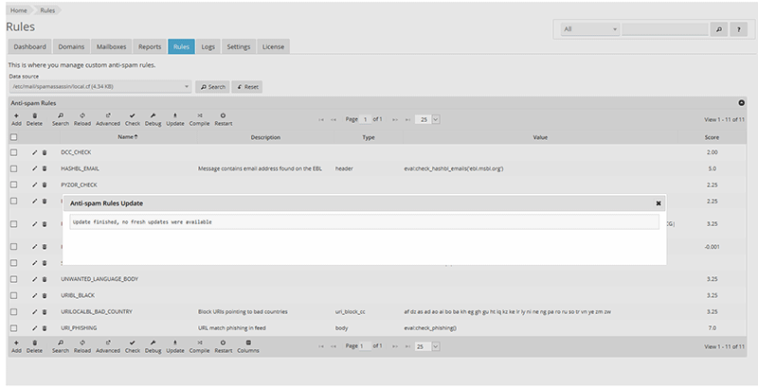This screenshot has width=758, height=387.
Task: Click the top pager page number field
Action: coord(366,119)
